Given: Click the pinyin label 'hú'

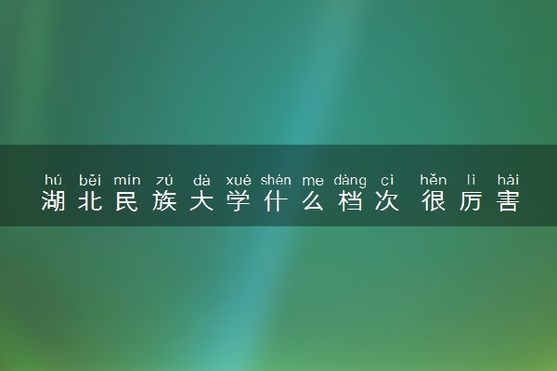Looking at the screenshot, I should (x=53, y=180).
